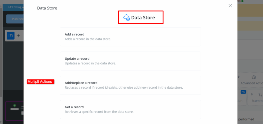Select the "Update a record" action
Image resolution: width=263 pixels, height=124 pixels.
point(130,61)
